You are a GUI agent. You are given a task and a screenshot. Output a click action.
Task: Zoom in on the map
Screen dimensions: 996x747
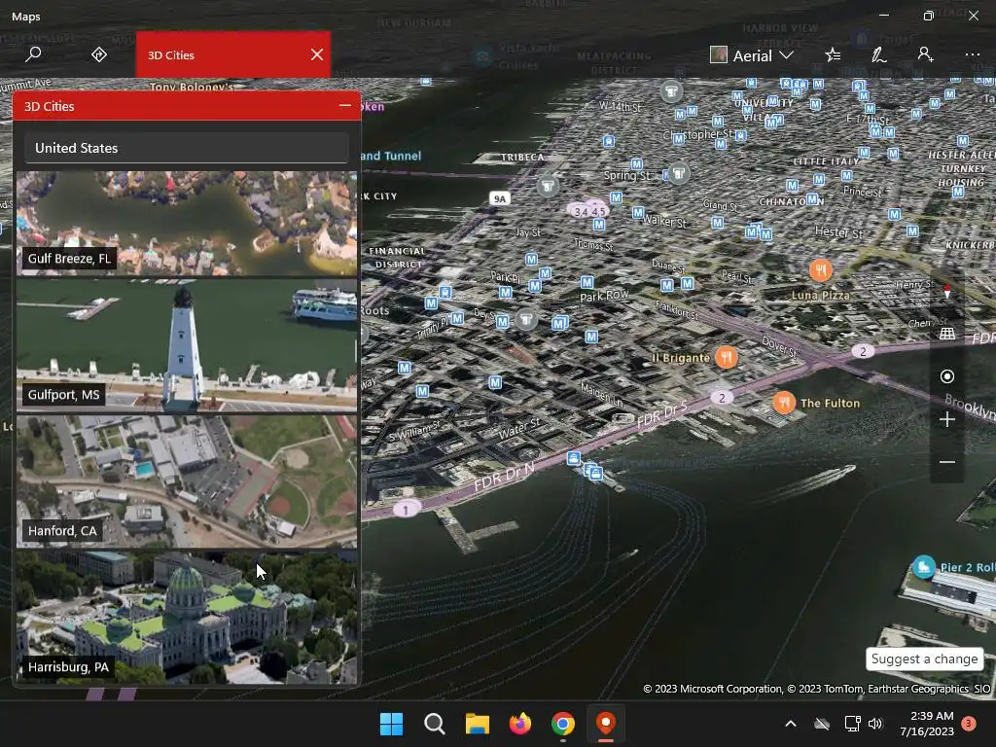pos(947,419)
